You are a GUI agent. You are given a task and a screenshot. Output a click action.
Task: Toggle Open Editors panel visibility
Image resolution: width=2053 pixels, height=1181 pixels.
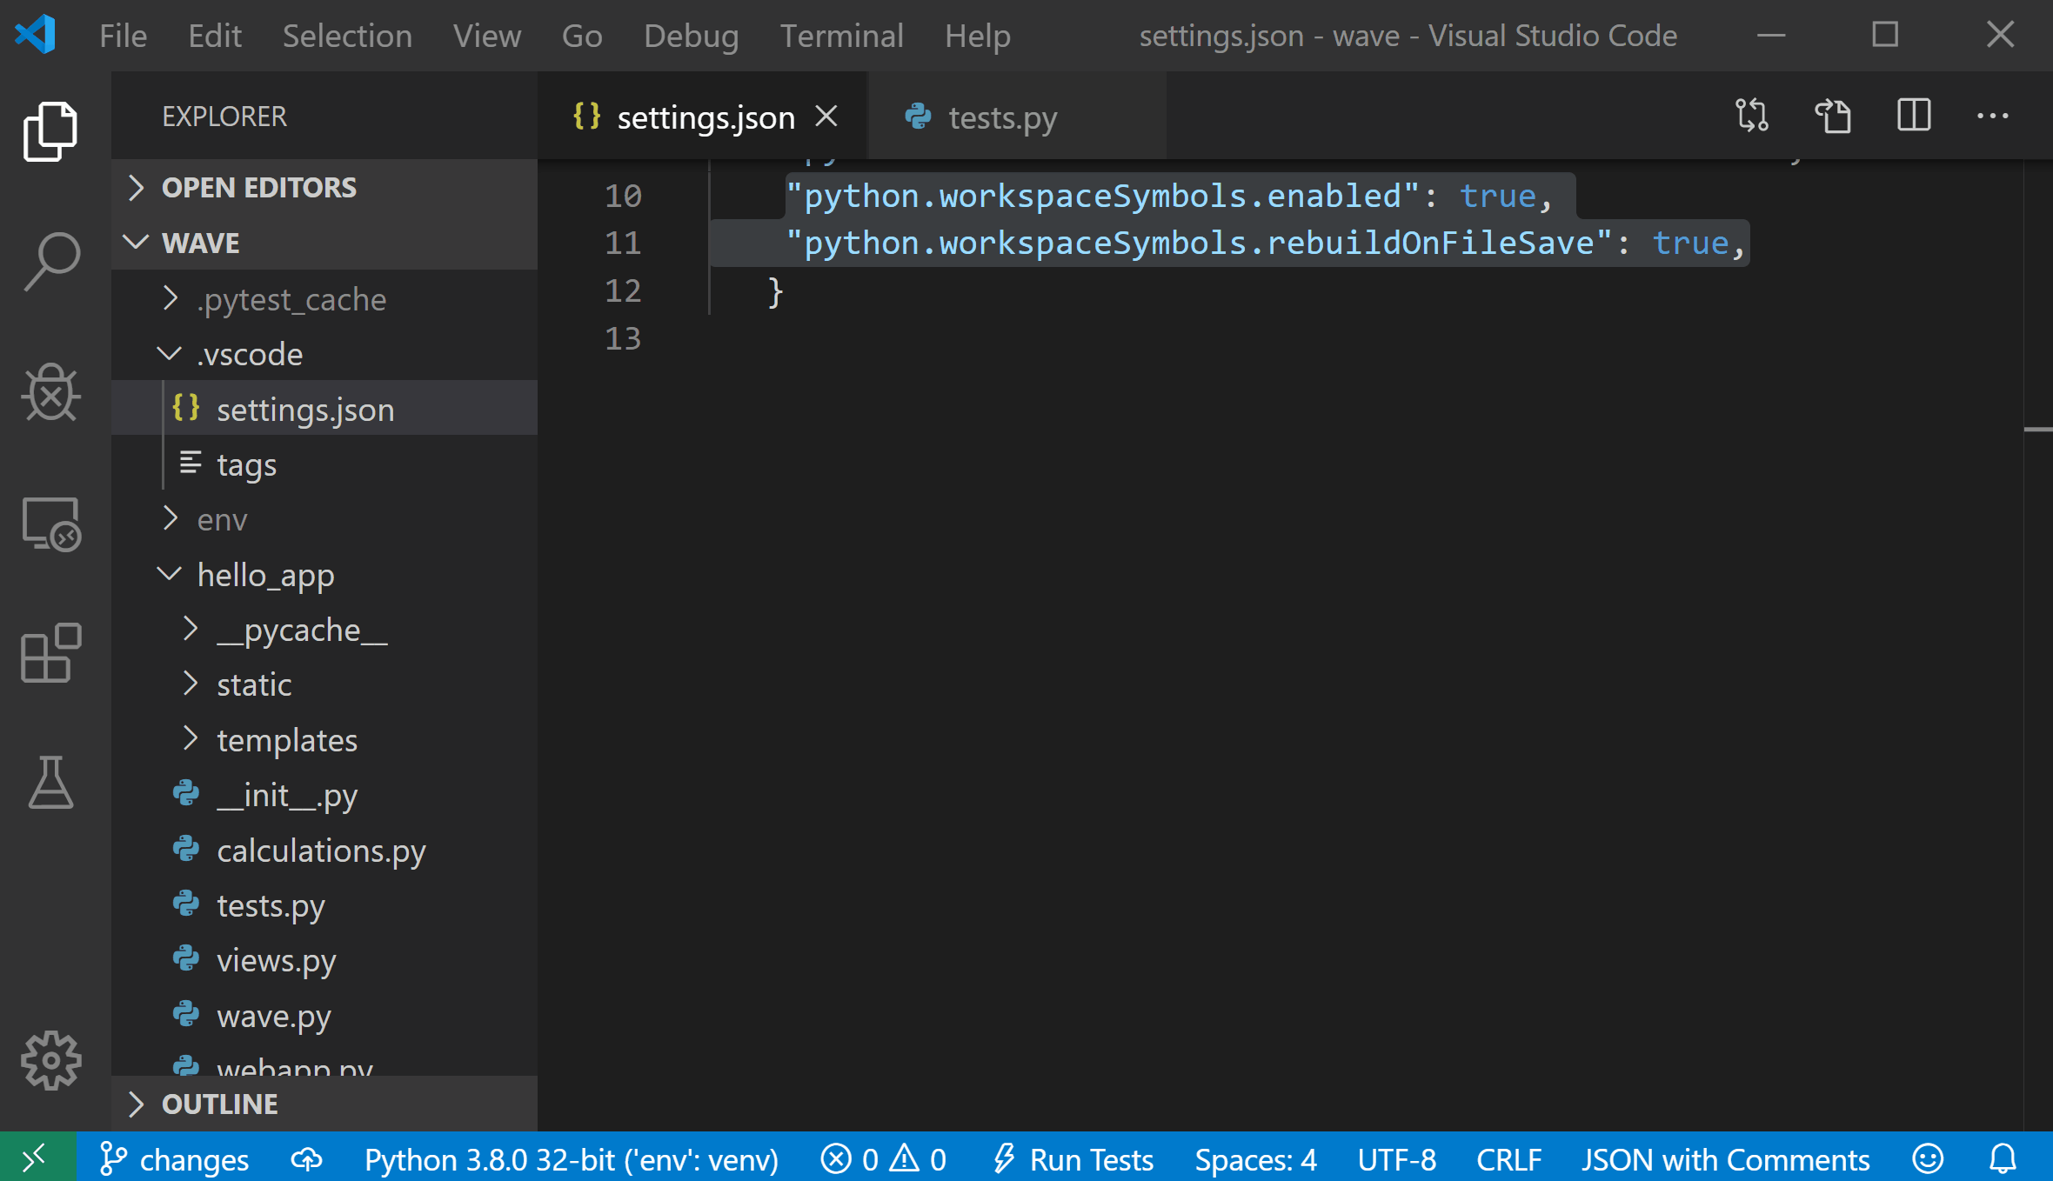[258, 184]
